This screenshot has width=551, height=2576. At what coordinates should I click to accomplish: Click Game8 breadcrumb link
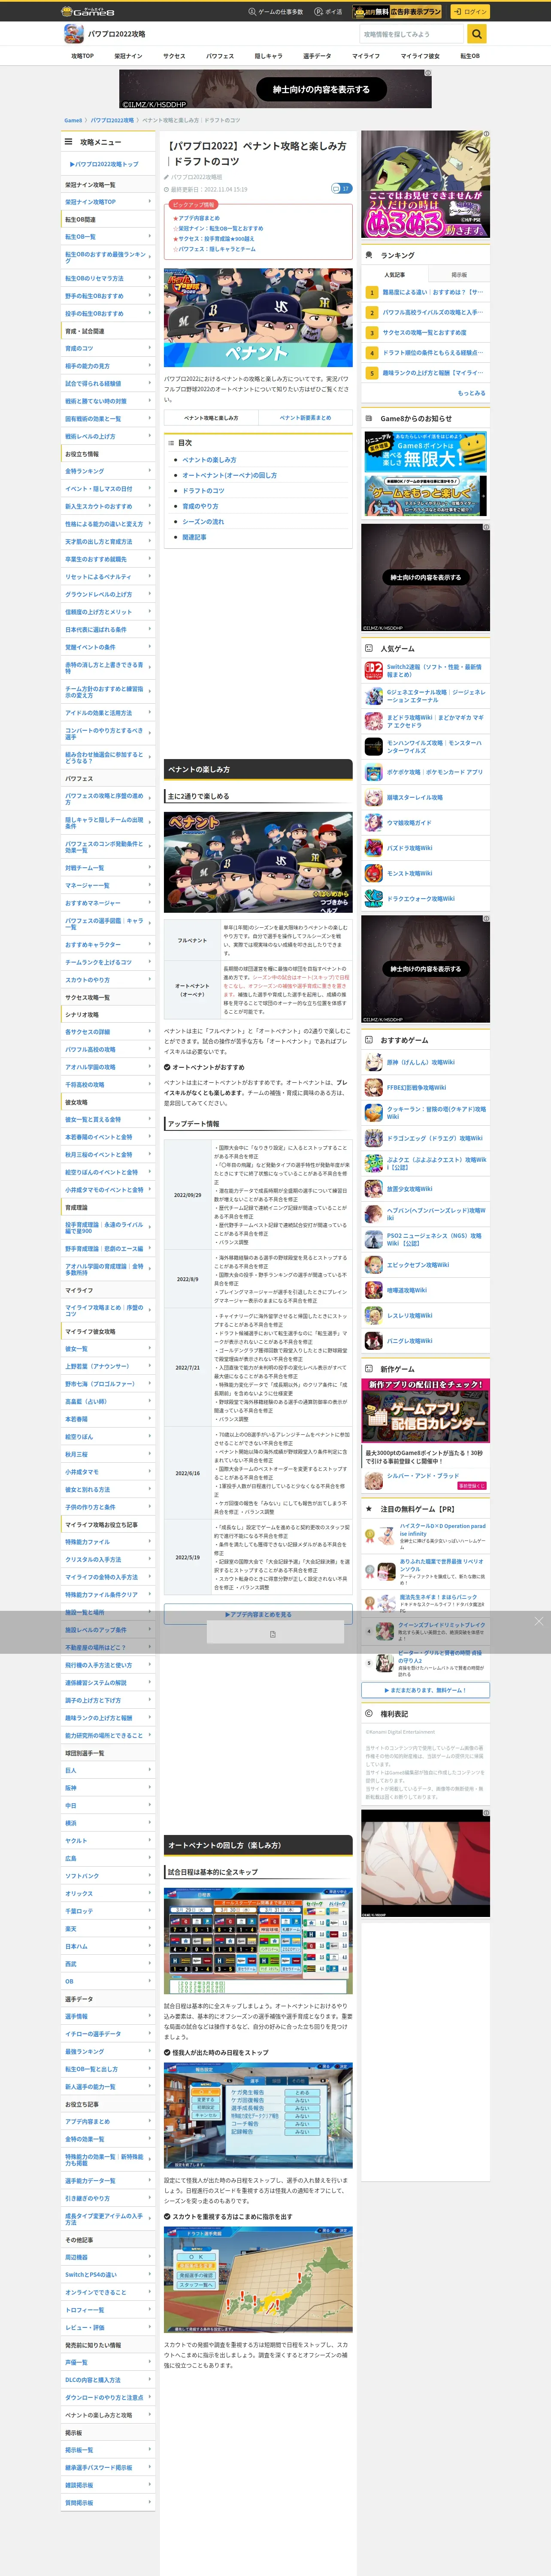point(73,120)
